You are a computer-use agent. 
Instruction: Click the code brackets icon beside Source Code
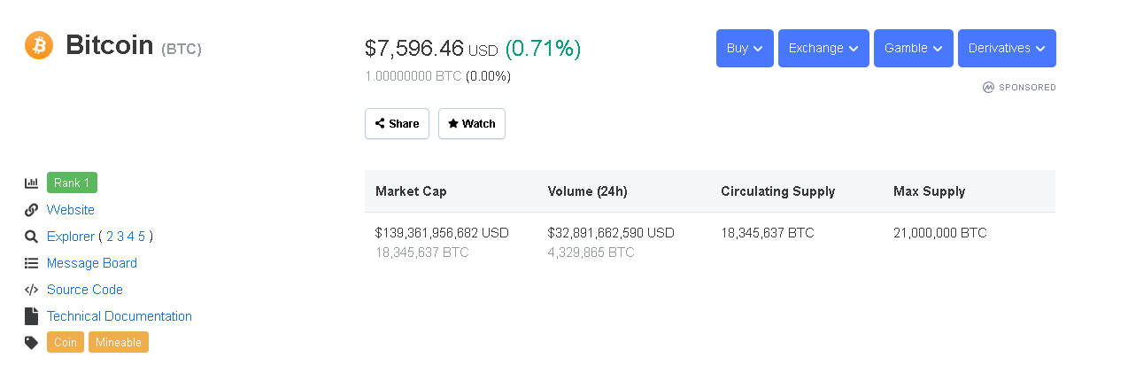pyautogui.click(x=32, y=290)
